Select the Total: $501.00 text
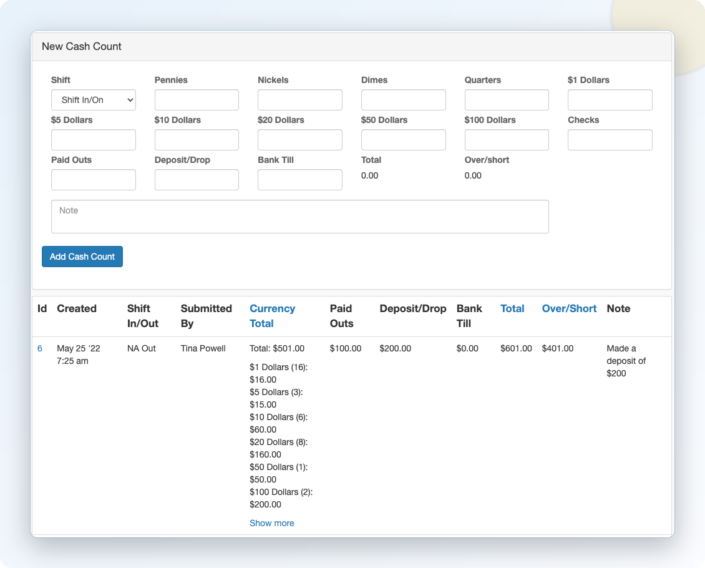Image resolution: width=705 pixels, height=568 pixels. click(277, 348)
